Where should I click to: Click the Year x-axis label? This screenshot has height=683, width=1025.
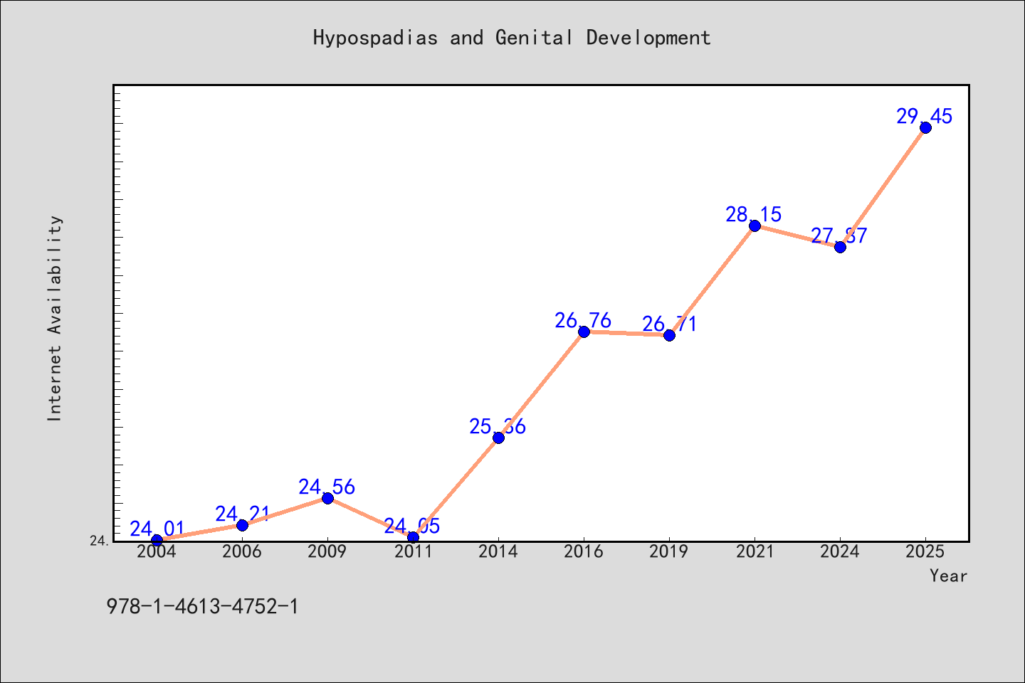pyautogui.click(x=949, y=576)
